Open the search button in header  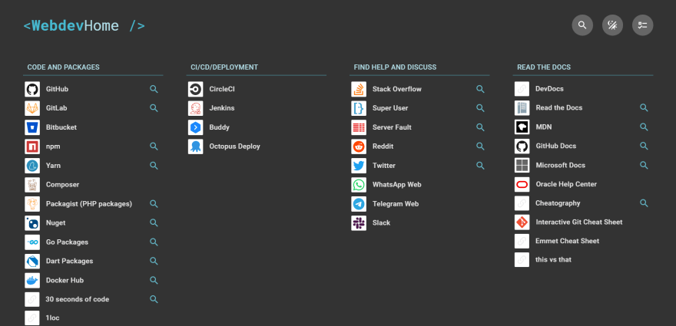pyautogui.click(x=582, y=25)
